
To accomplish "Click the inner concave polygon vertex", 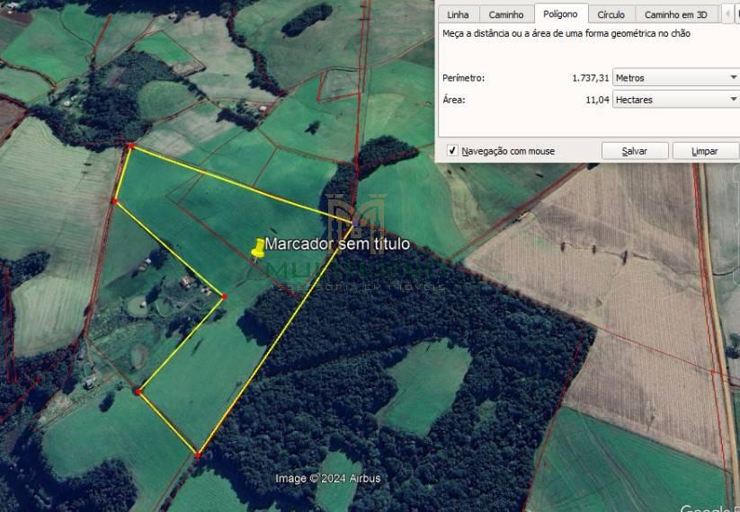I will coord(224,296).
